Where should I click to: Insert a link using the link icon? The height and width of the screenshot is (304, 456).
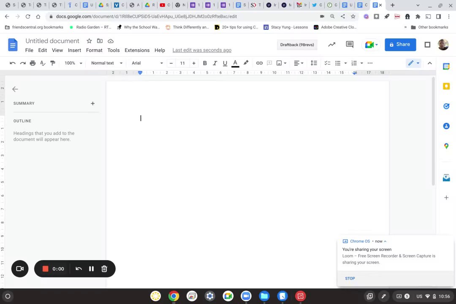point(259,63)
